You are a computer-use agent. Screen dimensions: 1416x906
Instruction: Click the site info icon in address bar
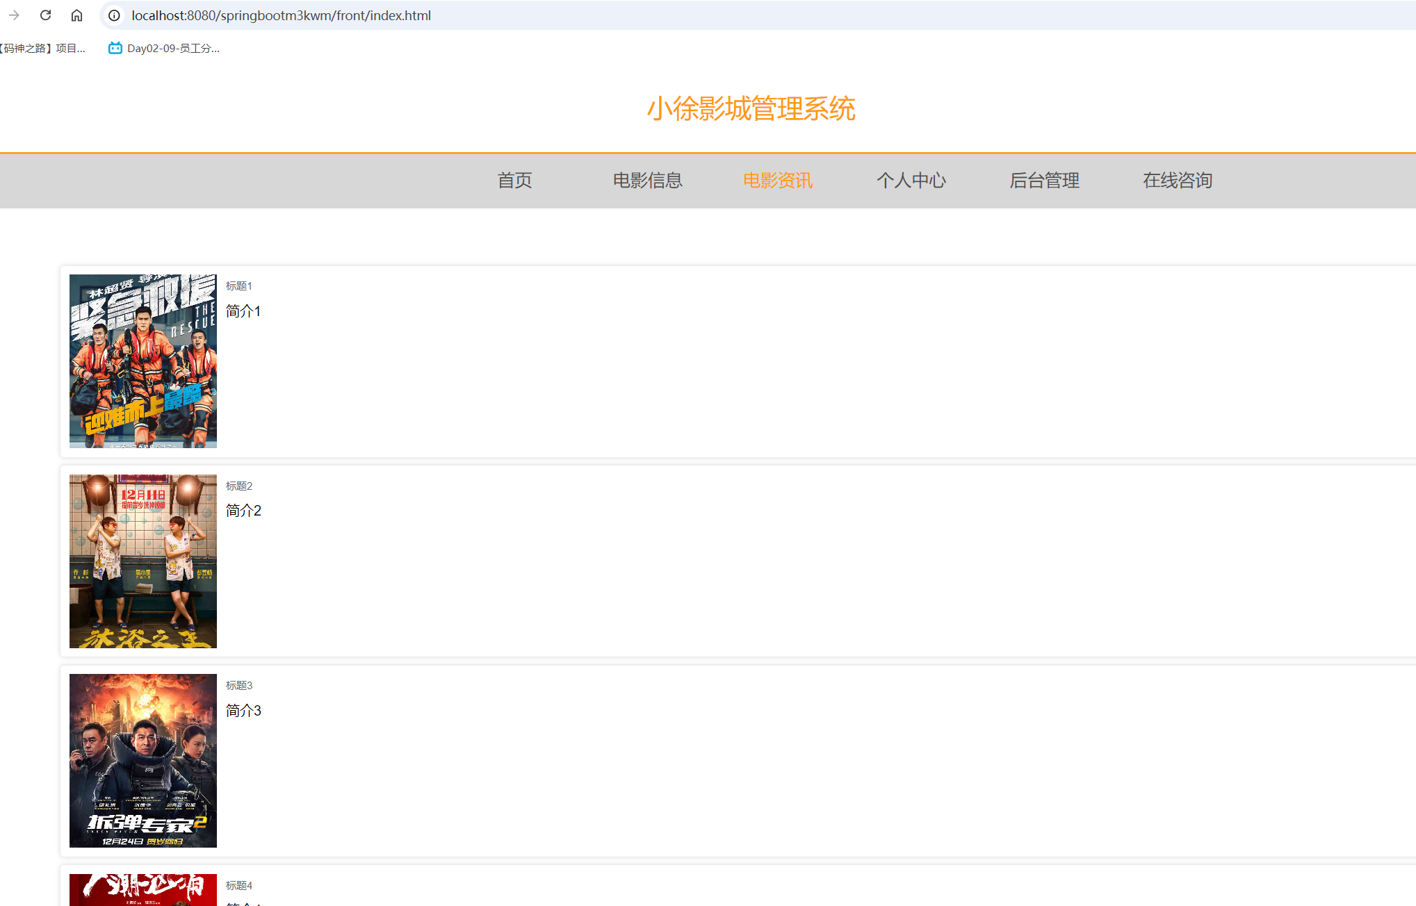pyautogui.click(x=114, y=15)
